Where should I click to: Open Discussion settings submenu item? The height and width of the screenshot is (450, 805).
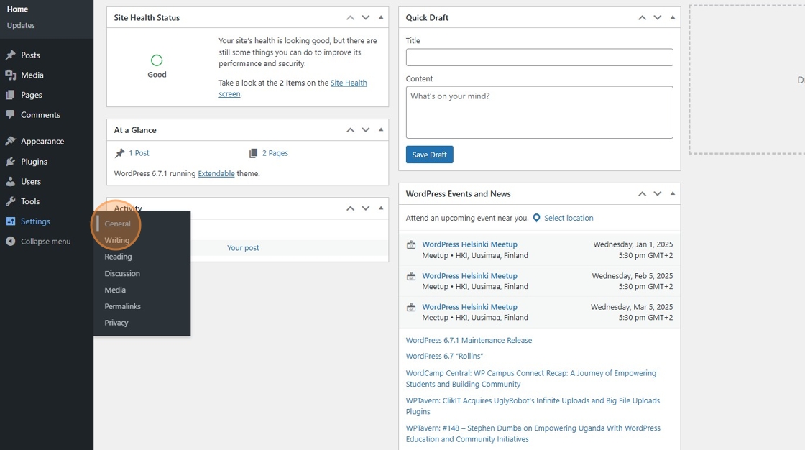[122, 273]
